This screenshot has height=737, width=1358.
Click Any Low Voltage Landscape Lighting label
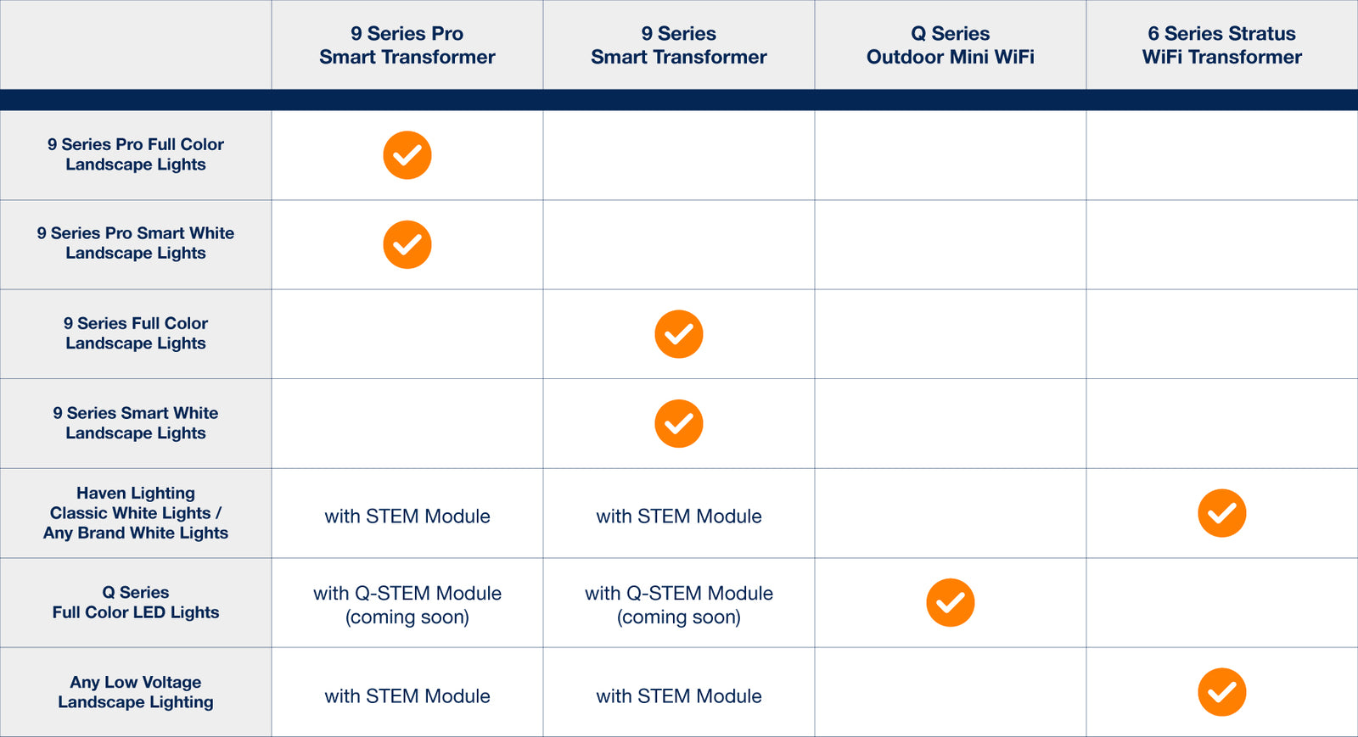tap(136, 692)
